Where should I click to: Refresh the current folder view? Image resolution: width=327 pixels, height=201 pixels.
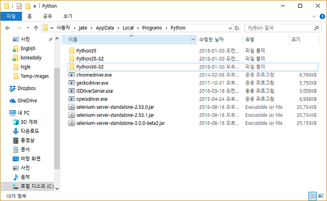[x=237, y=28]
